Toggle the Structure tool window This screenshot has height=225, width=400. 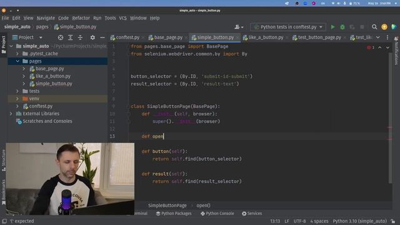(x=4, y=160)
